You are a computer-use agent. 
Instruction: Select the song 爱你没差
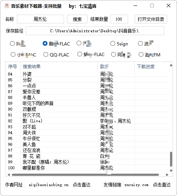(31, 92)
